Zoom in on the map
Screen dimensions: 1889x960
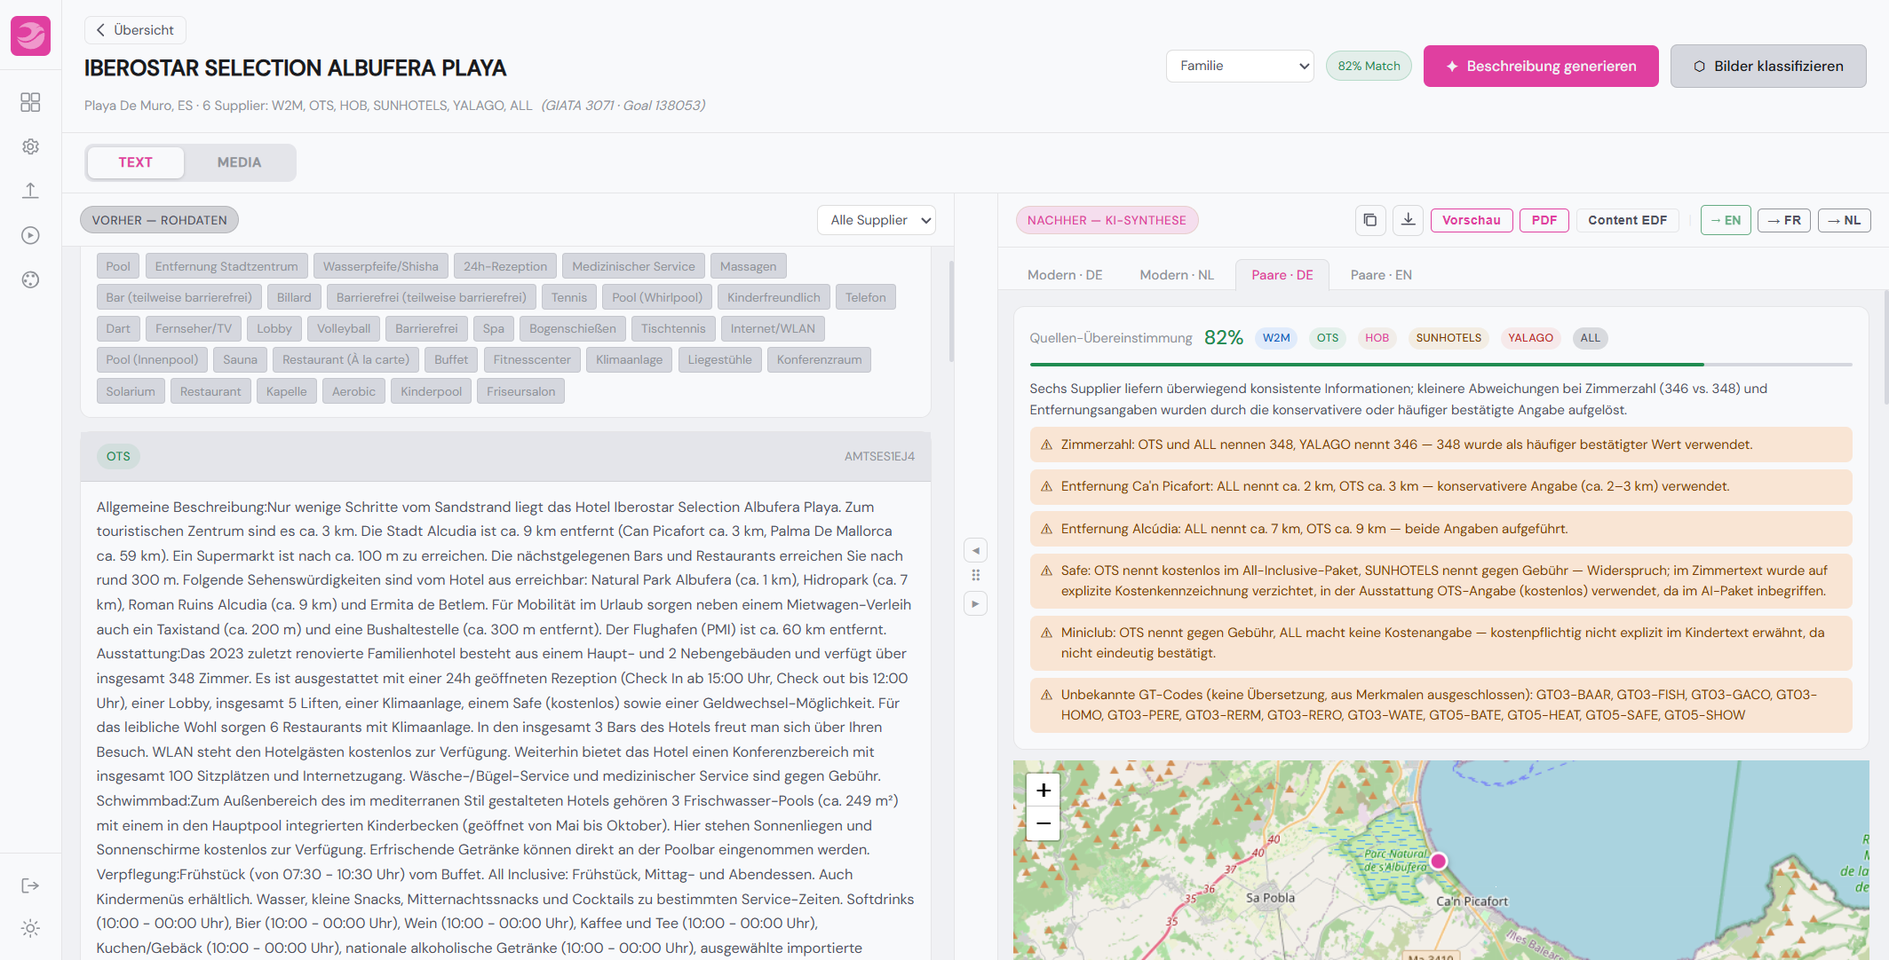point(1044,790)
